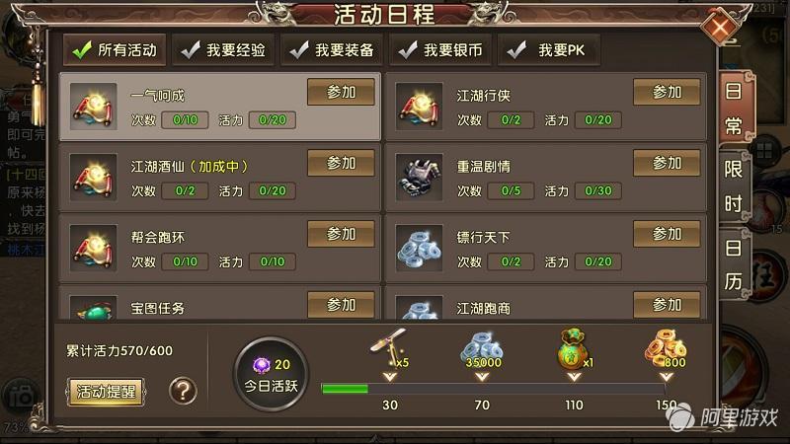The height and width of the screenshot is (444, 790).
Task: Click the scroll icon for 江湖行侠
Action: [x=419, y=107]
